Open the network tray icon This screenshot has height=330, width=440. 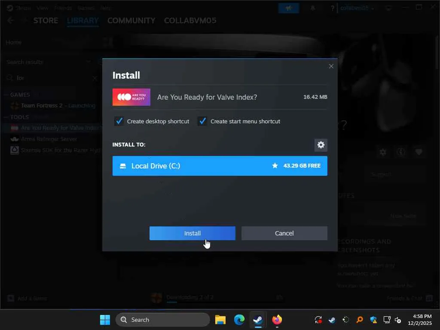click(x=387, y=320)
